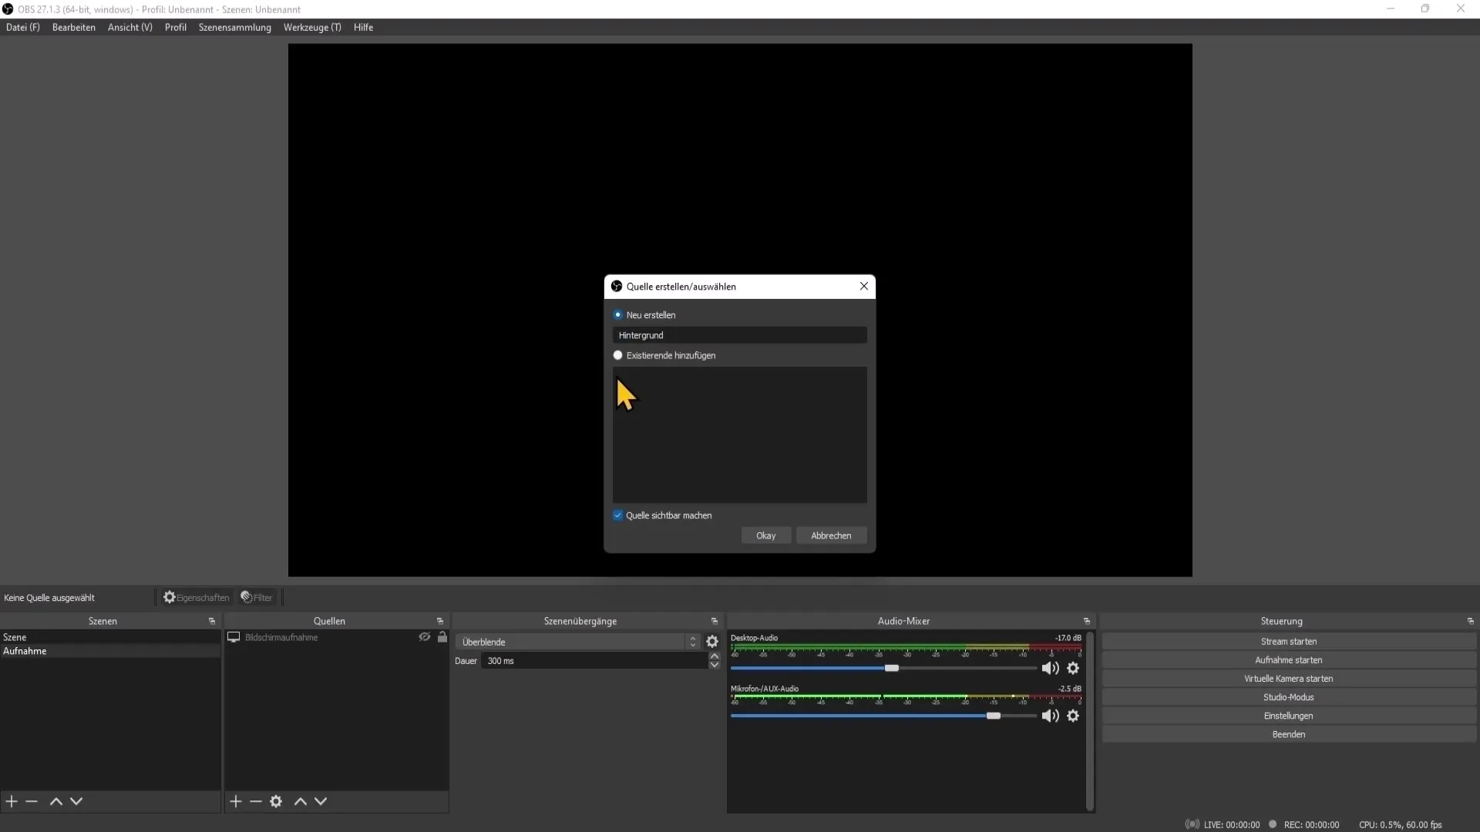
Task: Open Eigenschaften of selected source
Action: click(x=197, y=597)
